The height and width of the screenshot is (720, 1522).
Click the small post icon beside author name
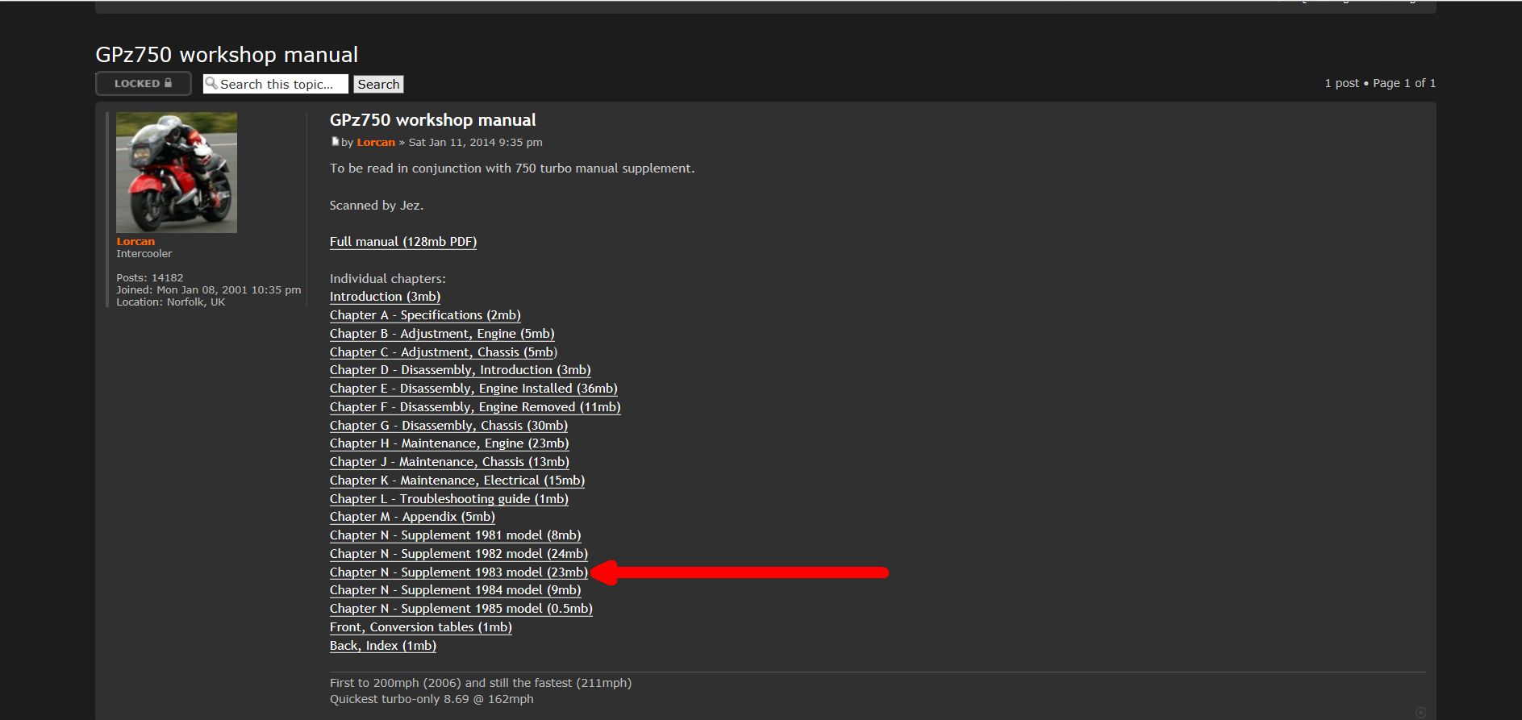pos(335,142)
